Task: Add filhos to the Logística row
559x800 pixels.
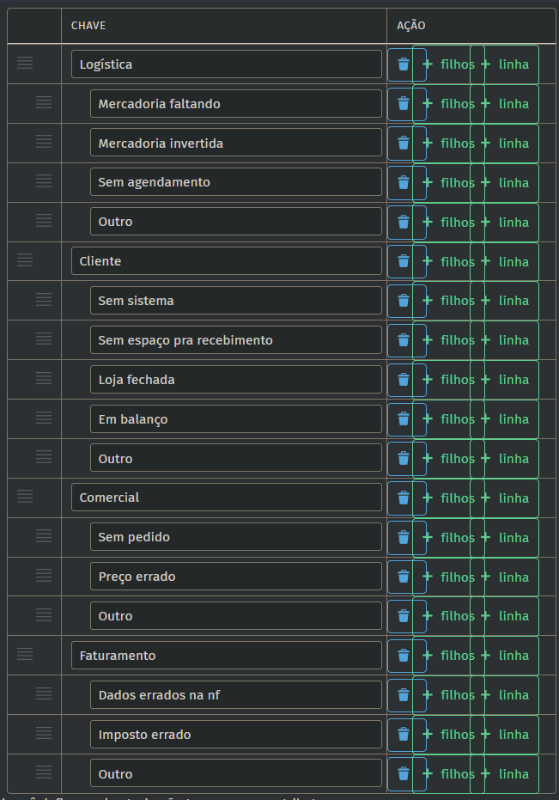Action: tap(448, 64)
